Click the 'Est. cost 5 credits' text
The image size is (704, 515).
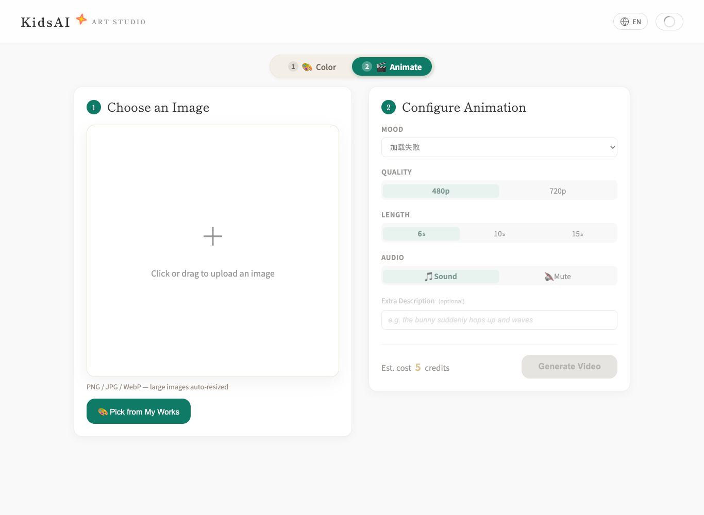tap(415, 368)
